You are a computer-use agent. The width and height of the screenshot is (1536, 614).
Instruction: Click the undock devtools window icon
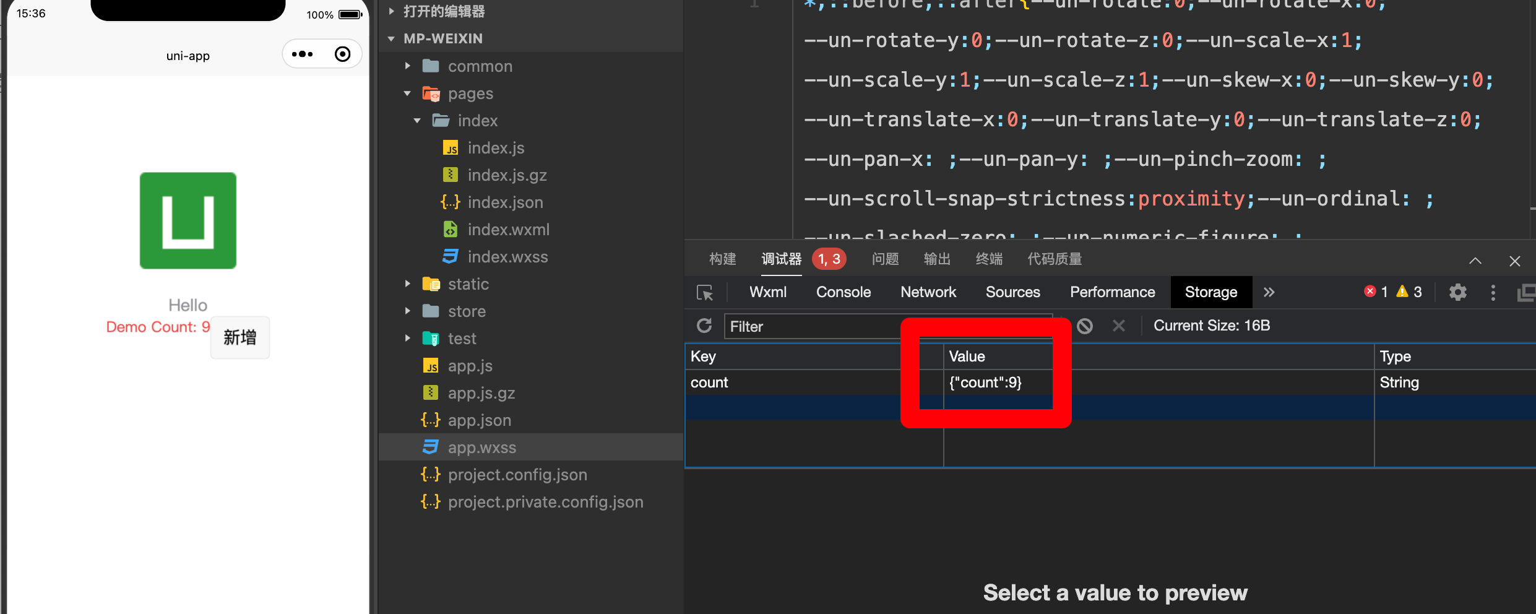click(1527, 292)
